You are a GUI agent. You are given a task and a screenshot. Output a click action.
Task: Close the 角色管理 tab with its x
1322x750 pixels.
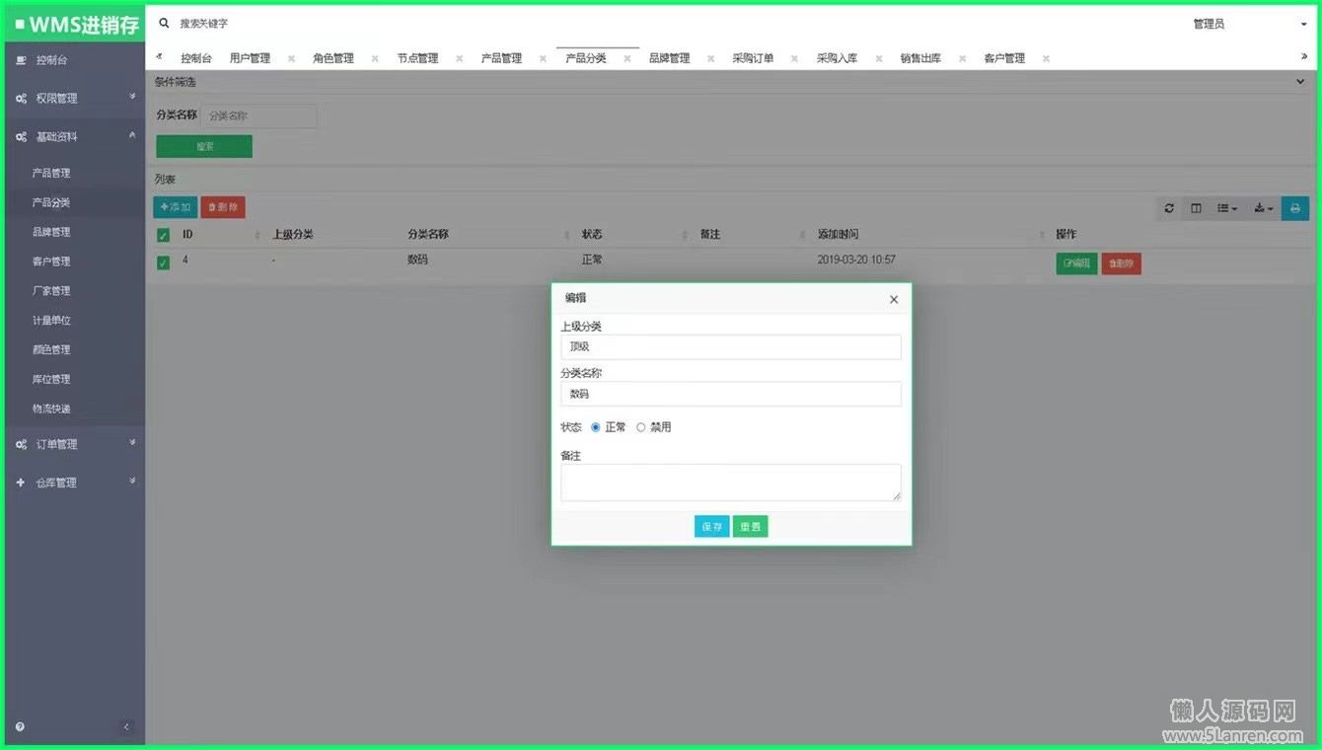pyautogui.click(x=375, y=58)
